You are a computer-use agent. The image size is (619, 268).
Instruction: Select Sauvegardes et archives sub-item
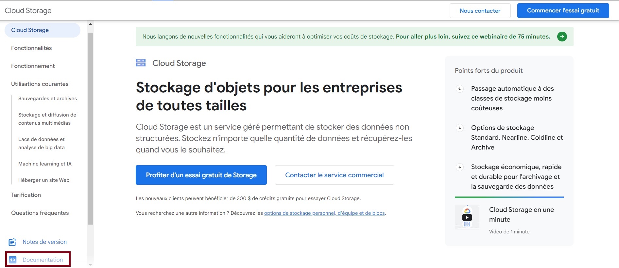[x=48, y=99]
